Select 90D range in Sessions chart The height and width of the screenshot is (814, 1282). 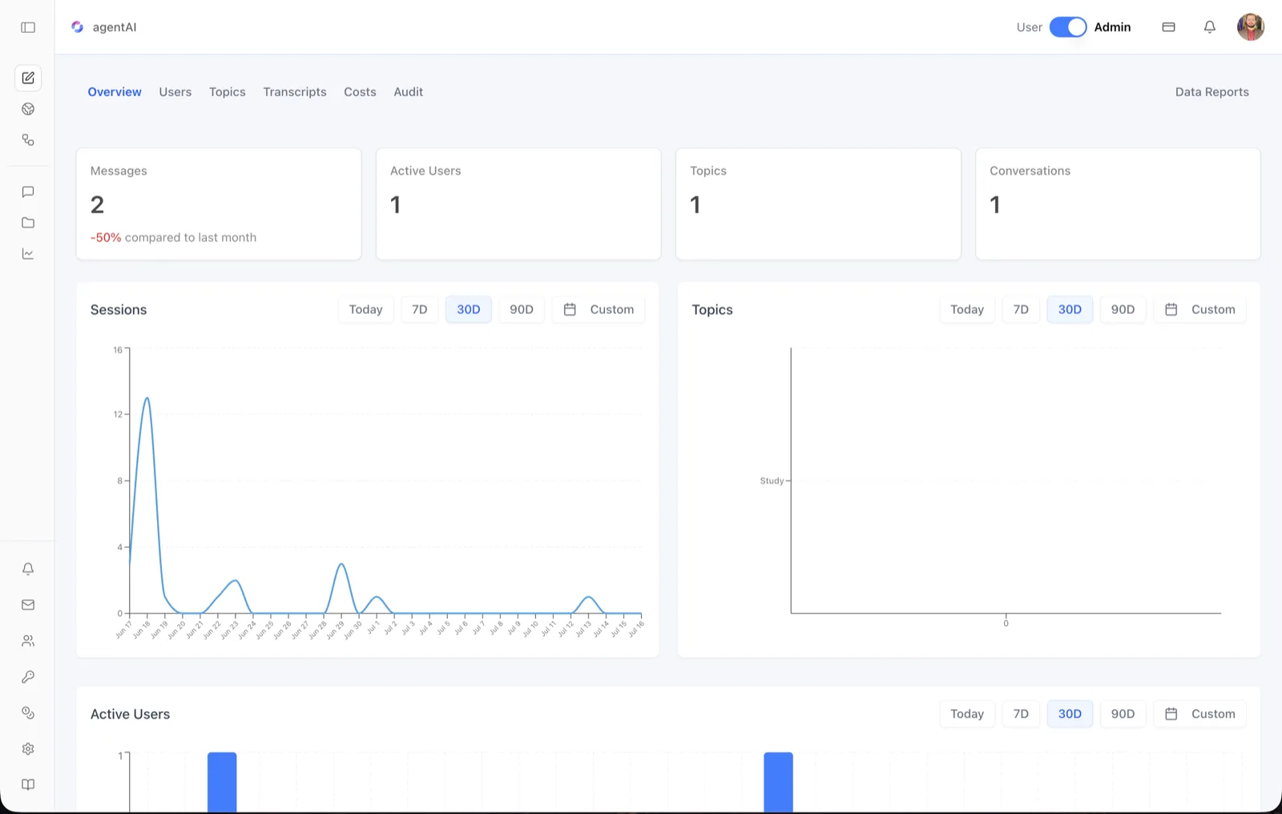point(522,309)
